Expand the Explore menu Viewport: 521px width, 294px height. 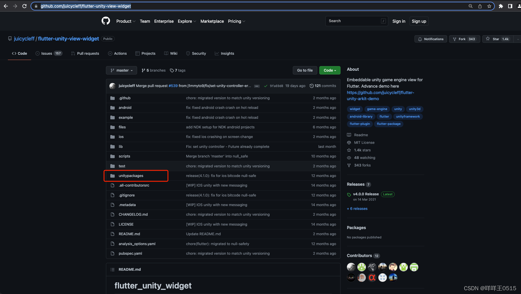tap(187, 21)
